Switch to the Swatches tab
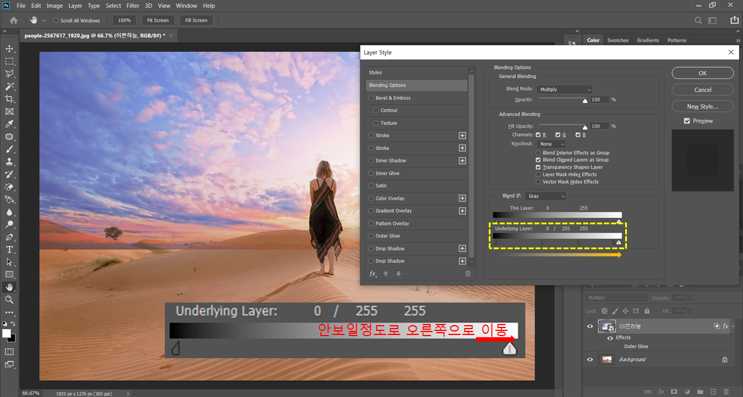The height and width of the screenshot is (397, 743). pyautogui.click(x=618, y=41)
